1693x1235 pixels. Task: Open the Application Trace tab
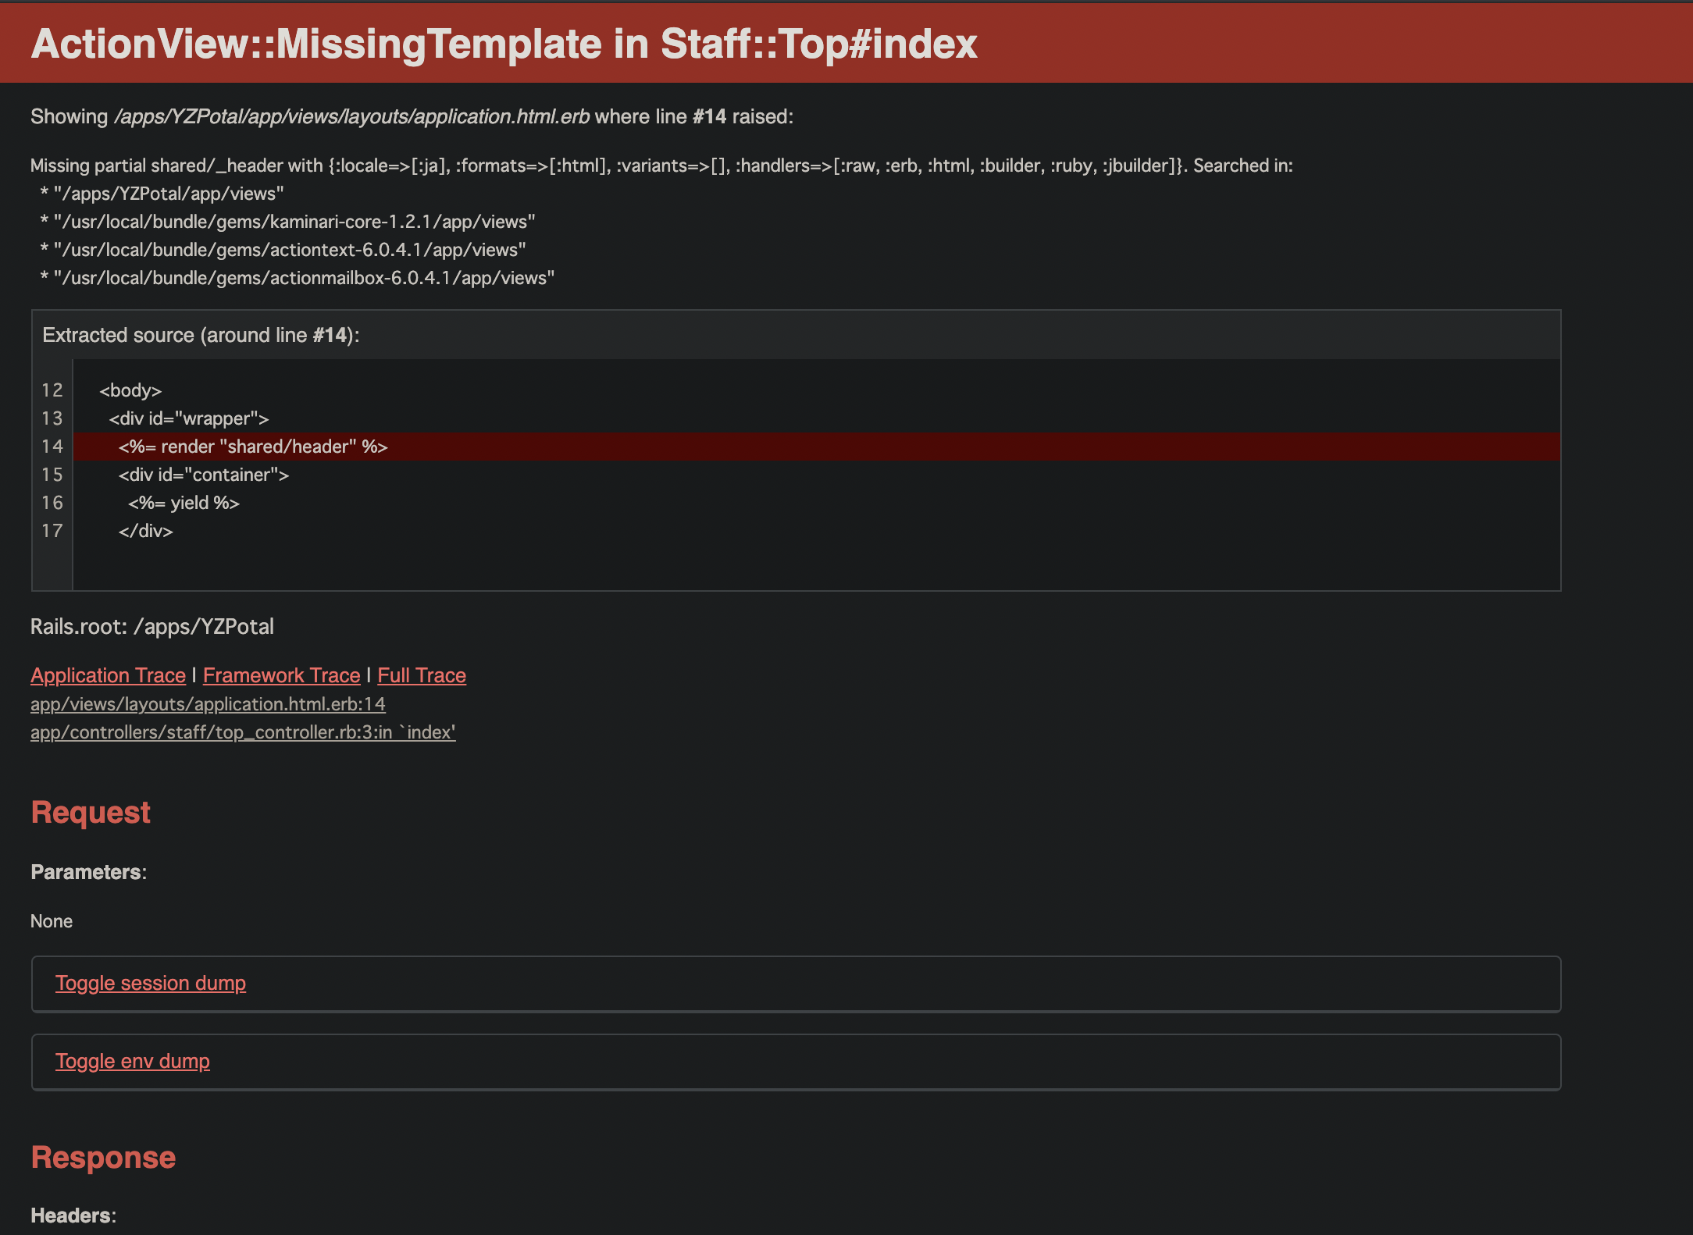tap(108, 675)
